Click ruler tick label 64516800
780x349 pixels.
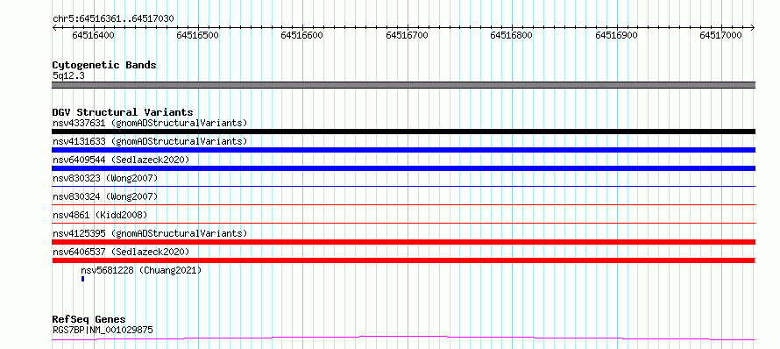(511, 35)
